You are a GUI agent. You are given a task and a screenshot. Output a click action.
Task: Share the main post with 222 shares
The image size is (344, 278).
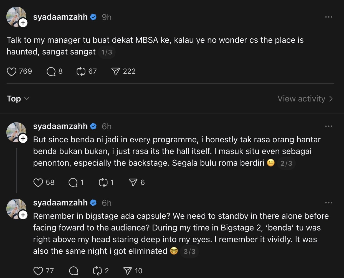tap(115, 71)
